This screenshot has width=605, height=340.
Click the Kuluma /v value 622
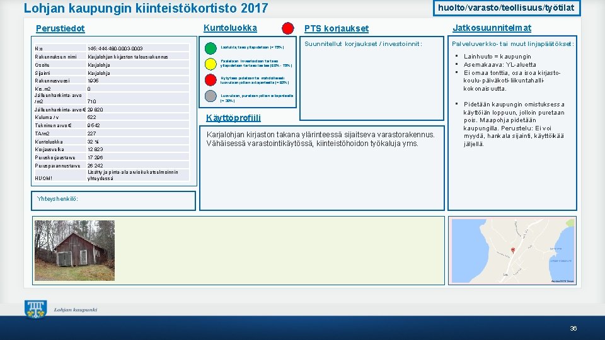tap(92, 117)
